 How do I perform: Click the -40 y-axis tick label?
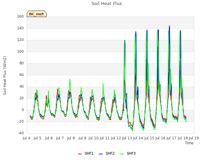coord(21,133)
